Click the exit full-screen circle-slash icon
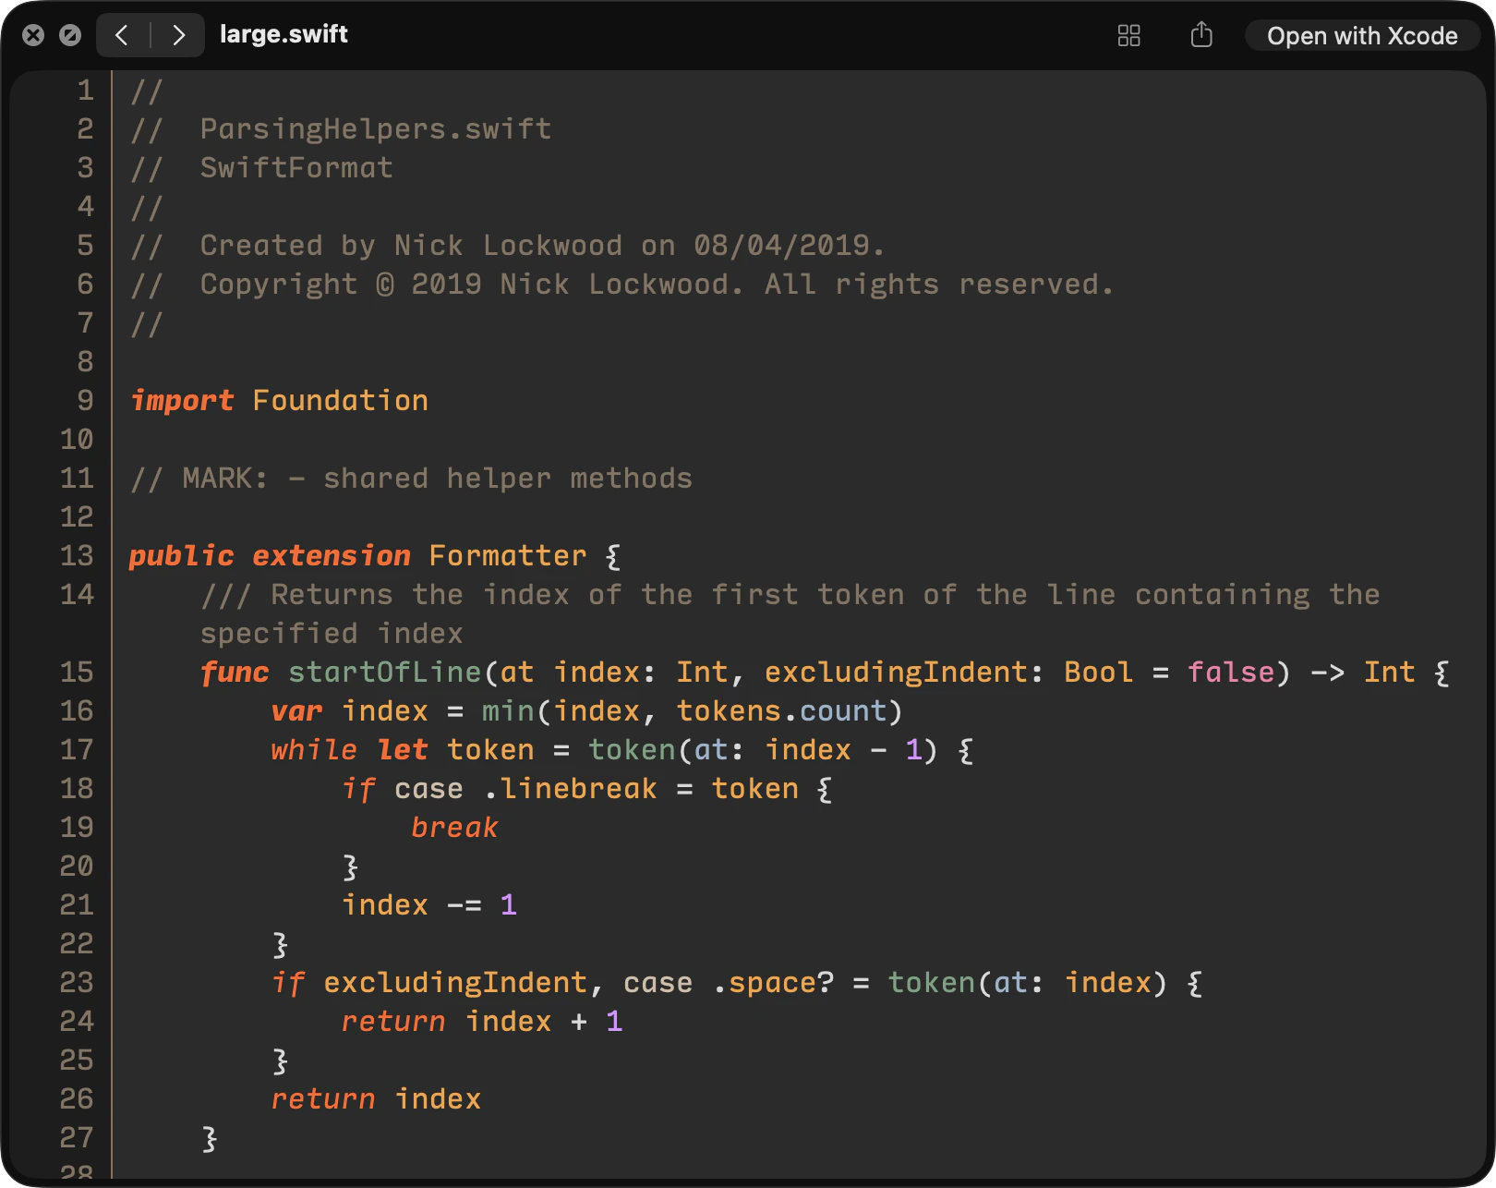This screenshot has width=1496, height=1188. (x=70, y=35)
